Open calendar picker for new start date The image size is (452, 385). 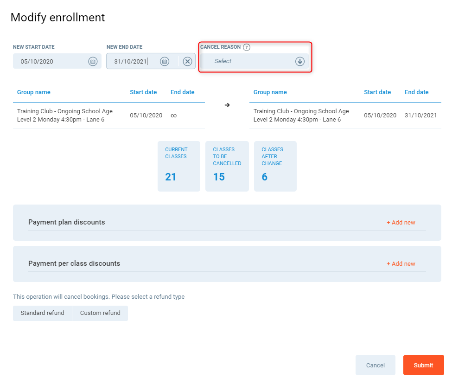pyautogui.click(x=93, y=61)
